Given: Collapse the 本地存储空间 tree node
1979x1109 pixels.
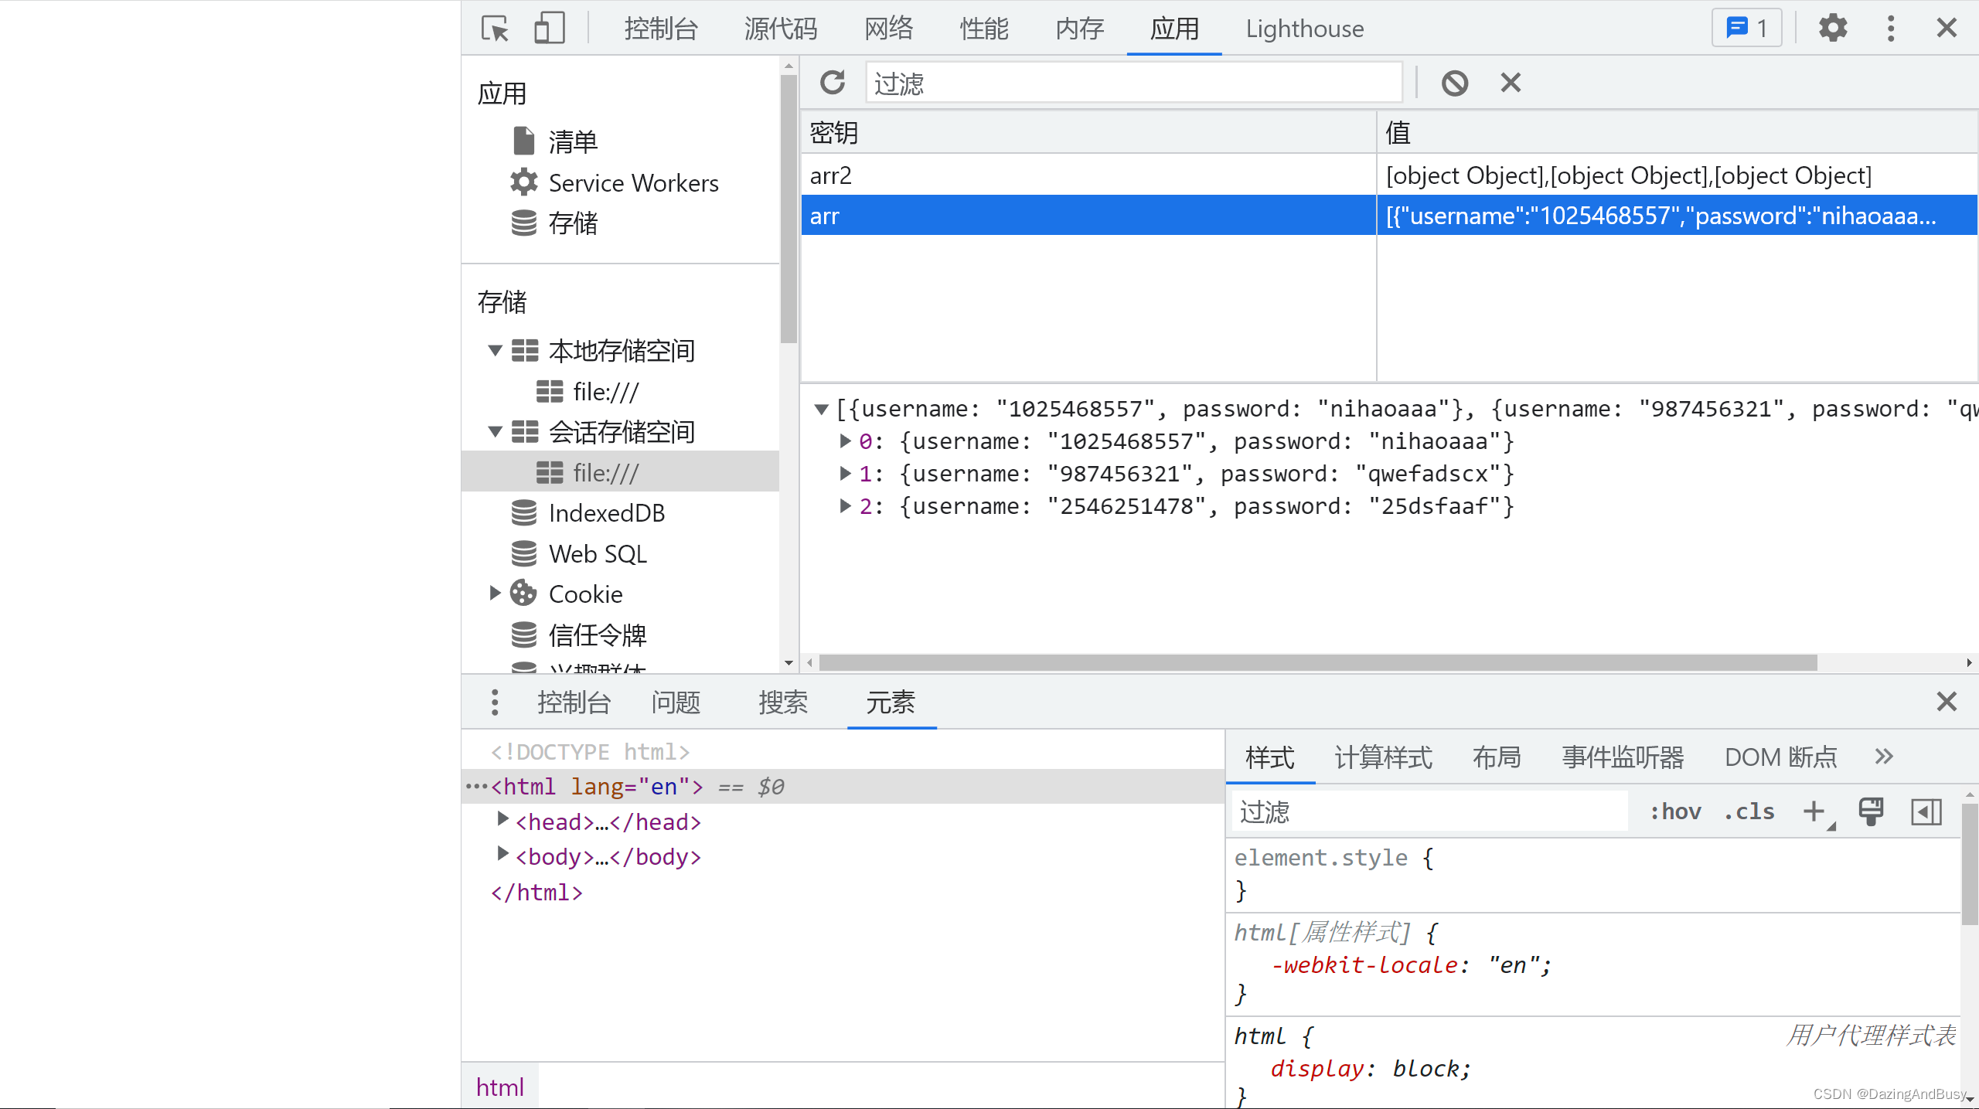Looking at the screenshot, I should point(496,351).
